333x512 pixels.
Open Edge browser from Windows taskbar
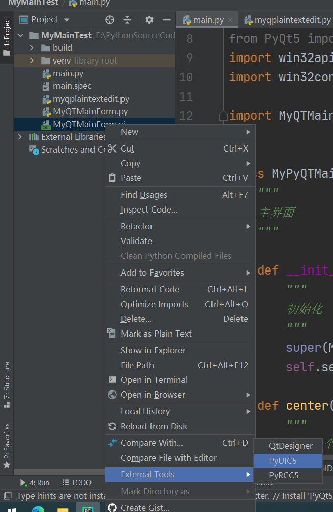coord(38,509)
